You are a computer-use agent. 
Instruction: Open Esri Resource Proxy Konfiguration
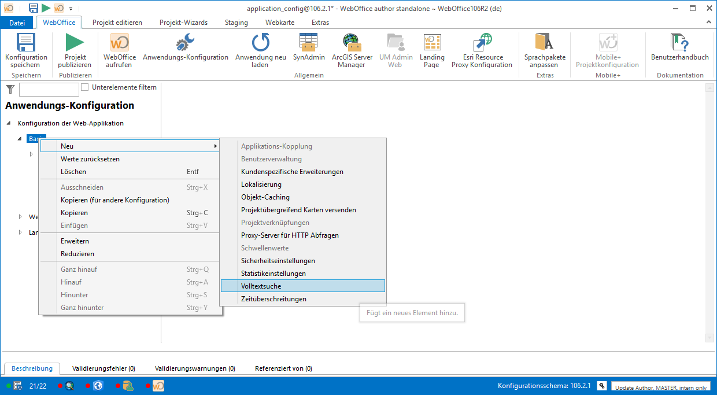[482, 43]
